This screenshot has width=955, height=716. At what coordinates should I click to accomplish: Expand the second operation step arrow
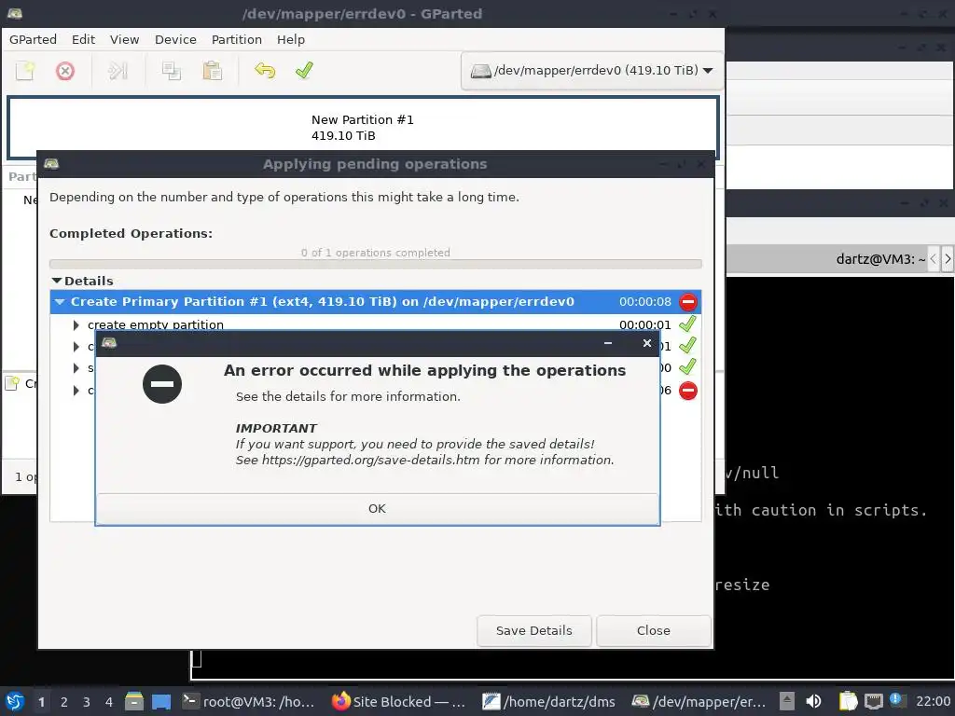(76, 347)
